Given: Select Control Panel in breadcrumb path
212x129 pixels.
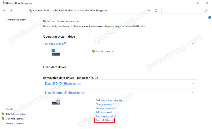Looking at the screenshot, I should pyautogui.click(x=42, y=10).
